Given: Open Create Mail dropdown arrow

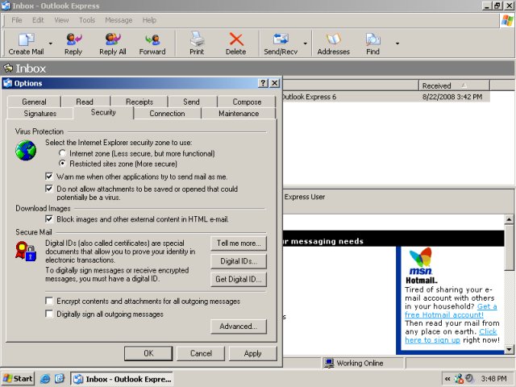Looking at the screenshot, I should pos(50,43).
